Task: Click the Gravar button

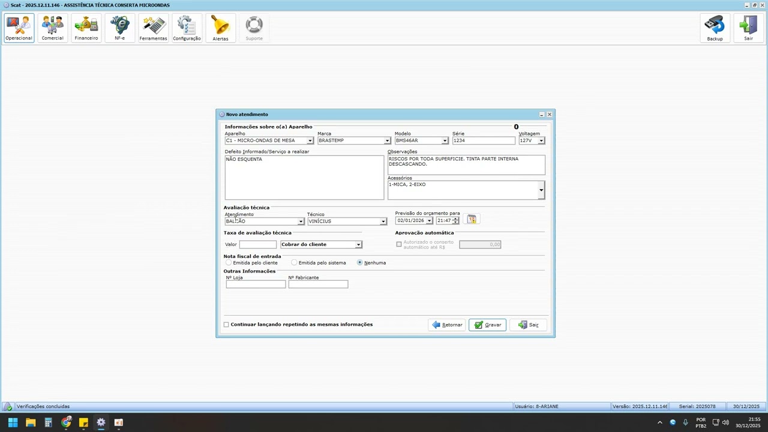Action: pos(487,325)
